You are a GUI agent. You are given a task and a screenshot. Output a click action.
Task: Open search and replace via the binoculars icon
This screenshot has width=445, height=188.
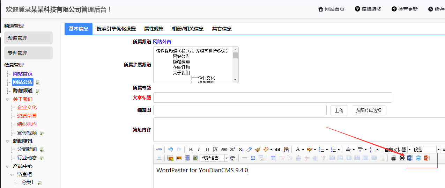402,158
